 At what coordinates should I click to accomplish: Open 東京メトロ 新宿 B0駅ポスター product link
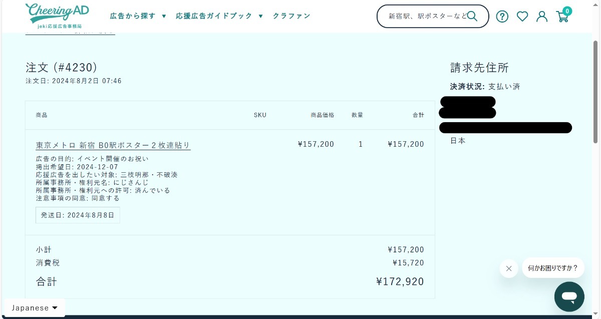(113, 145)
